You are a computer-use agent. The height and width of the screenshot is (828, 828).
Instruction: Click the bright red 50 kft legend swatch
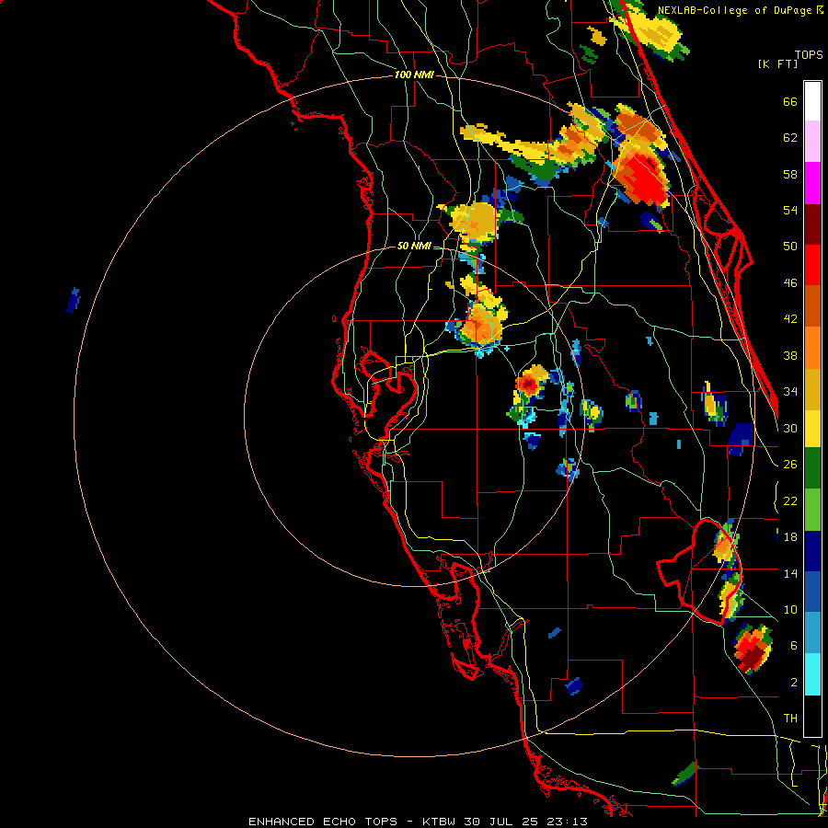(x=812, y=265)
